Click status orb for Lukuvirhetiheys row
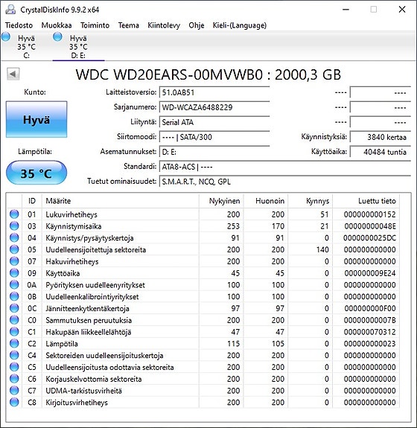This screenshot has width=417, height=428. (x=14, y=214)
